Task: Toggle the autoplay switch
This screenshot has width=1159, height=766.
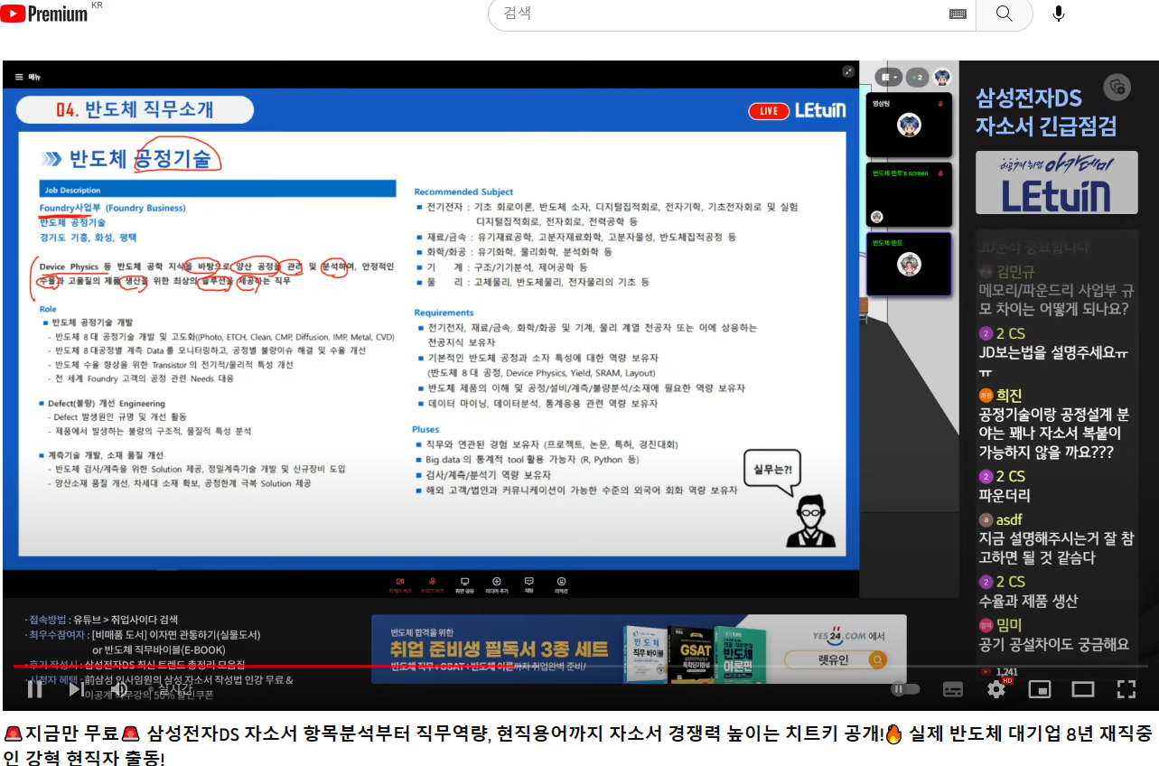Action: (x=904, y=689)
